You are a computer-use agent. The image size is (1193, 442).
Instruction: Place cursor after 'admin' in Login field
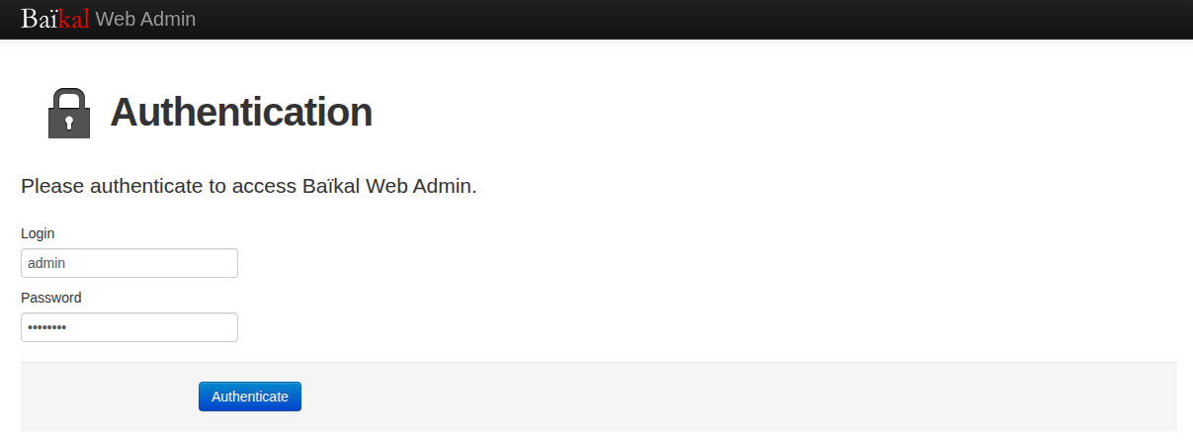(66, 263)
